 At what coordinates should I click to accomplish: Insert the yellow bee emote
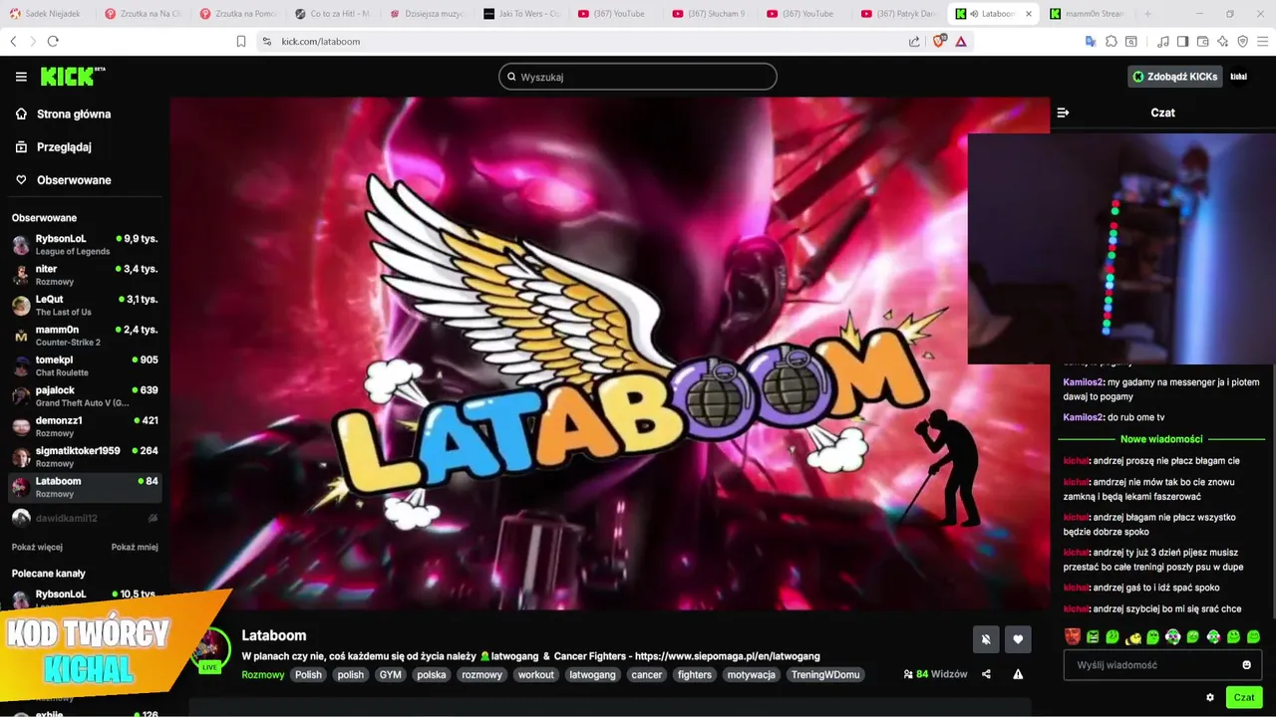pos(1132,636)
